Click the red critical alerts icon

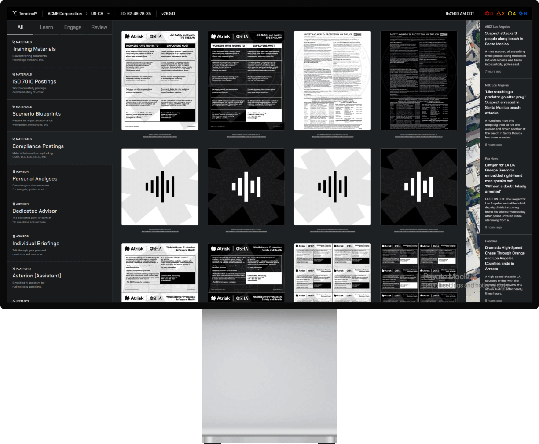(487, 14)
